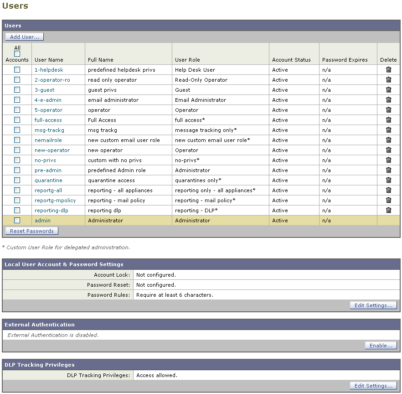
Task: Select the nemailrole account checkbox
Action: [x=17, y=140]
